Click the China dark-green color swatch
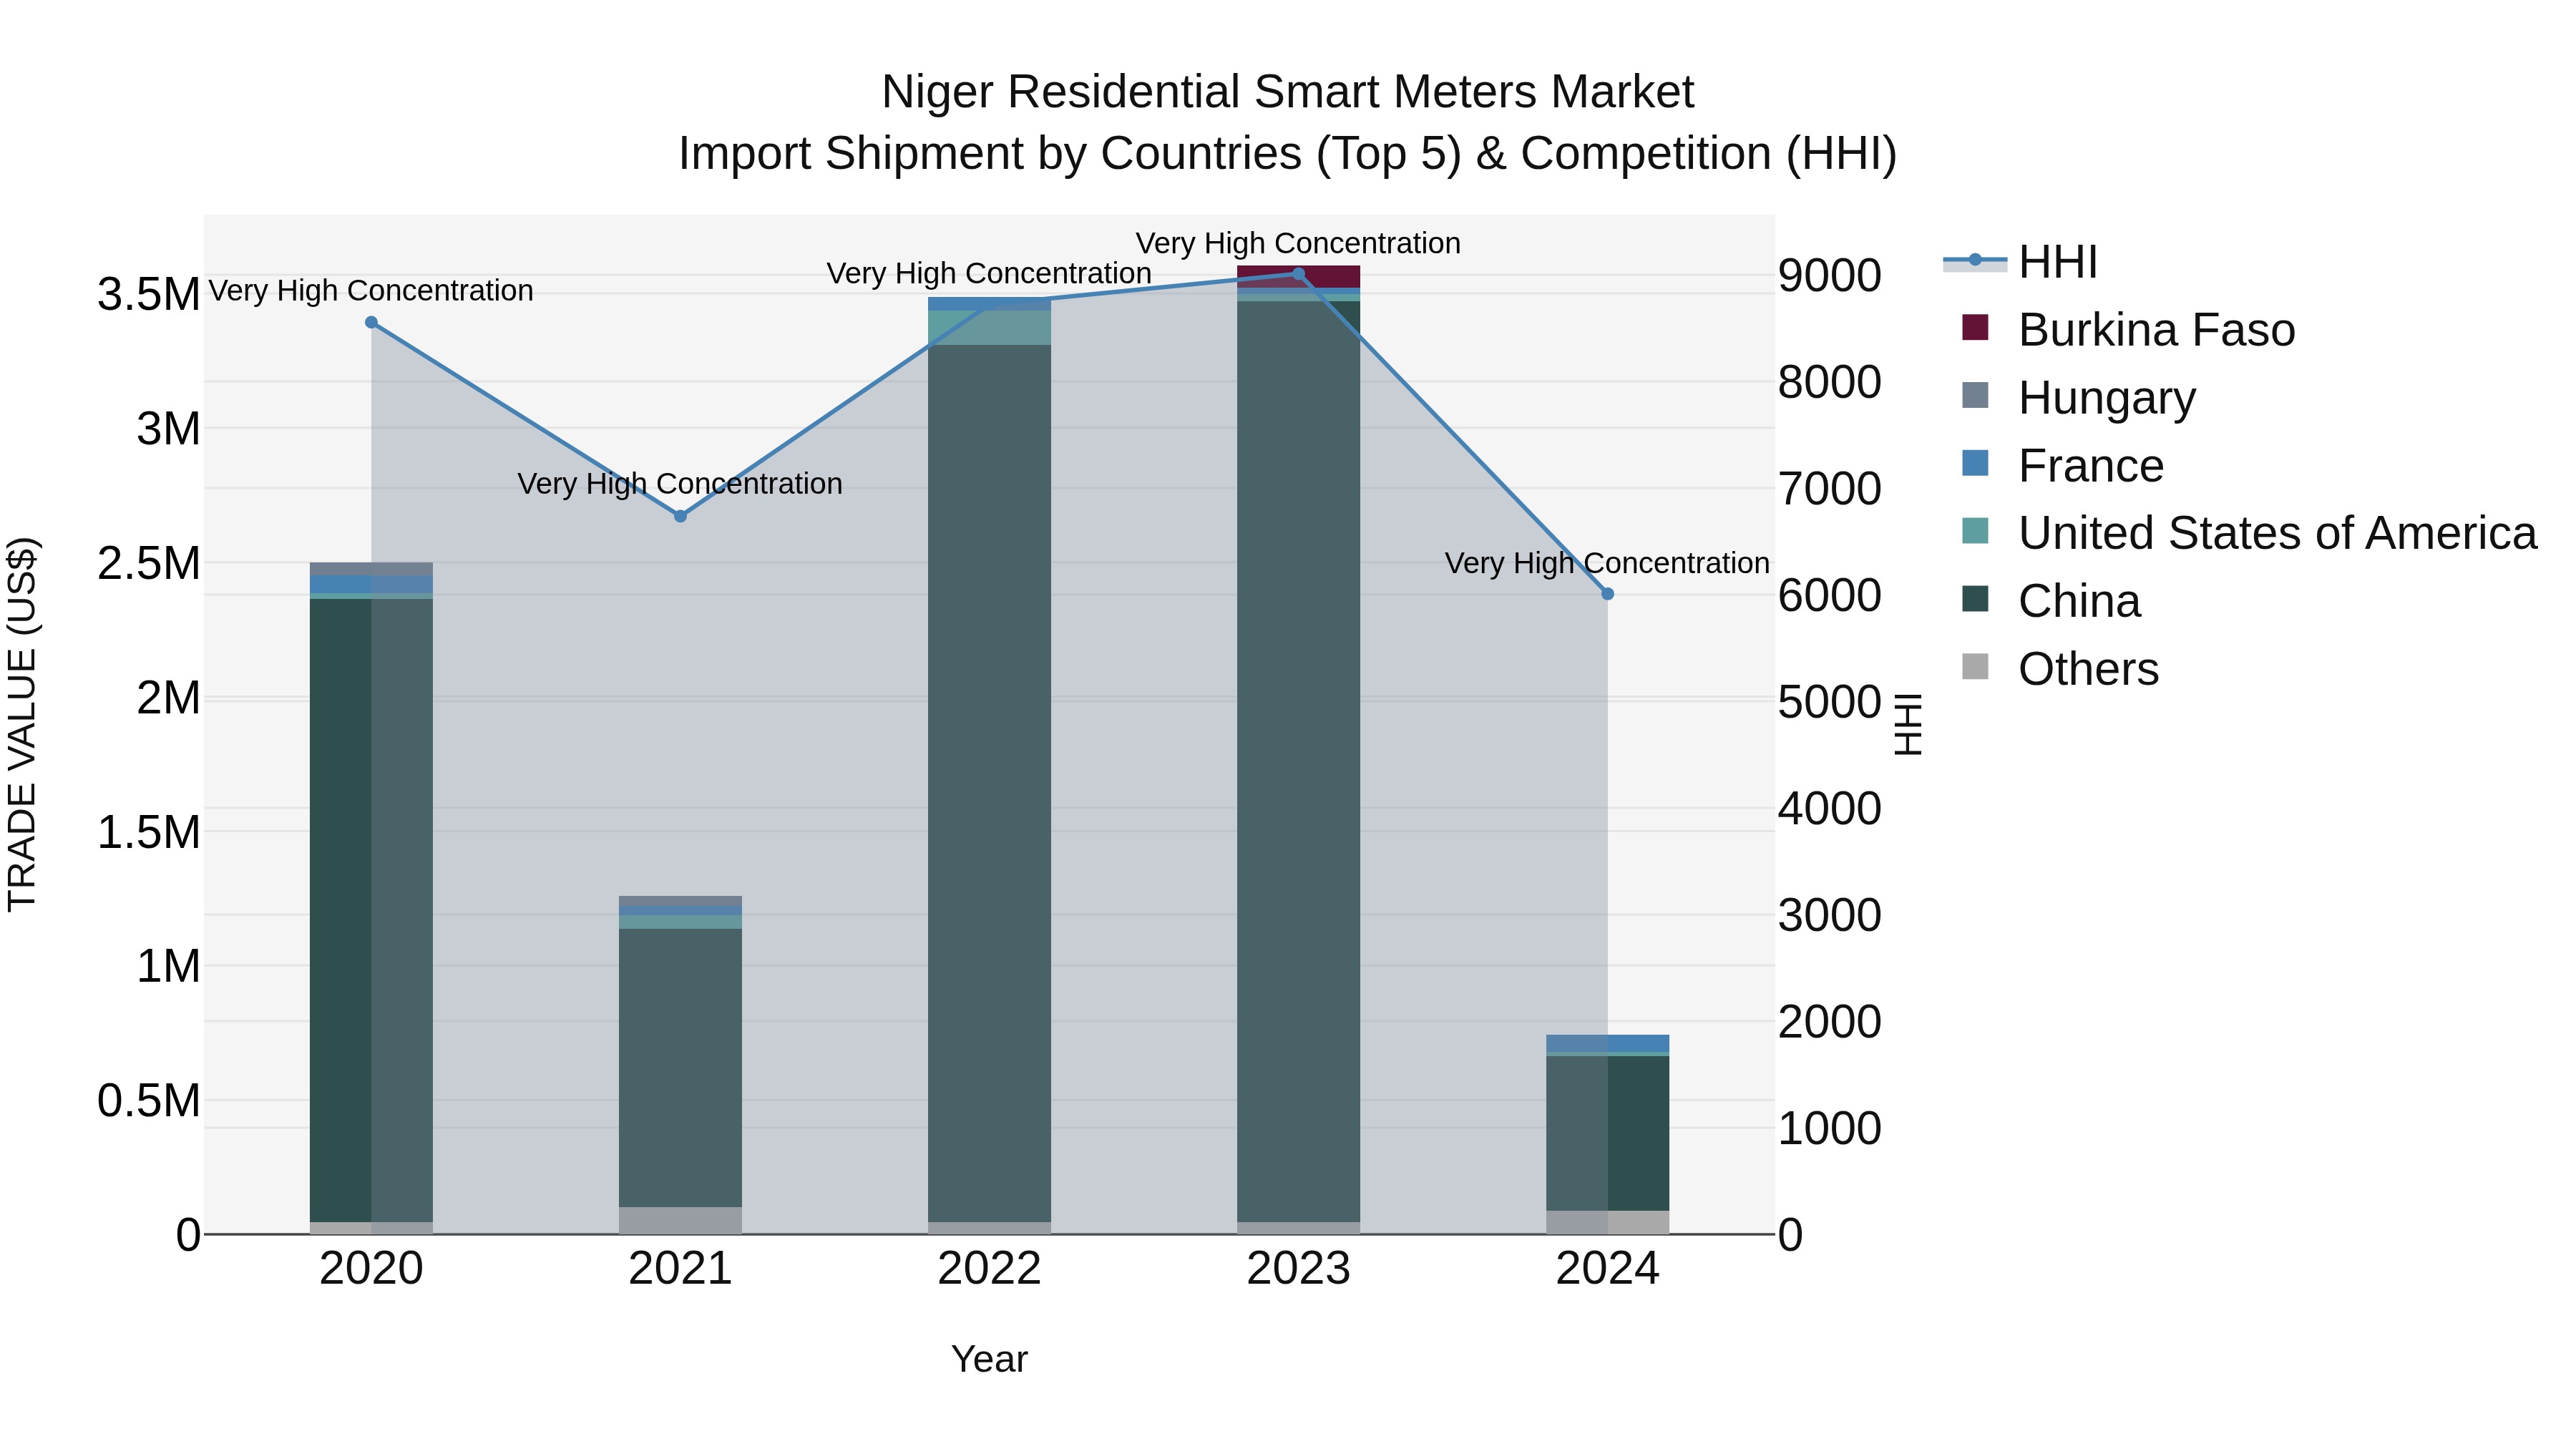The width and height of the screenshot is (2576, 1449). point(1975,599)
